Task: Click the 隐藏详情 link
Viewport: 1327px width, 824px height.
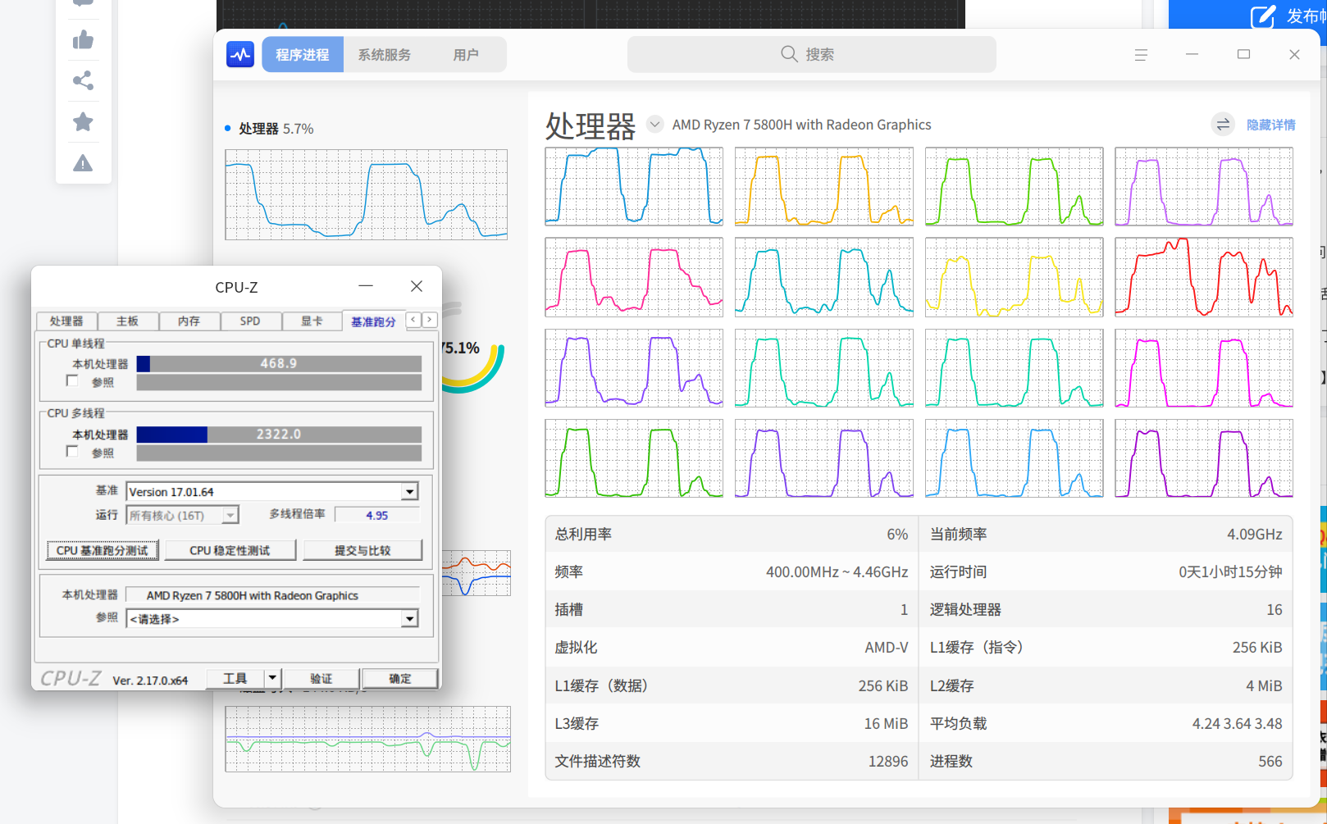Action: pos(1271,125)
